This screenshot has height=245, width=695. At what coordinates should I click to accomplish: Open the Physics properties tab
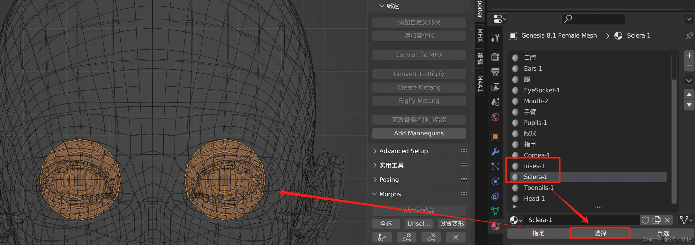(x=495, y=181)
